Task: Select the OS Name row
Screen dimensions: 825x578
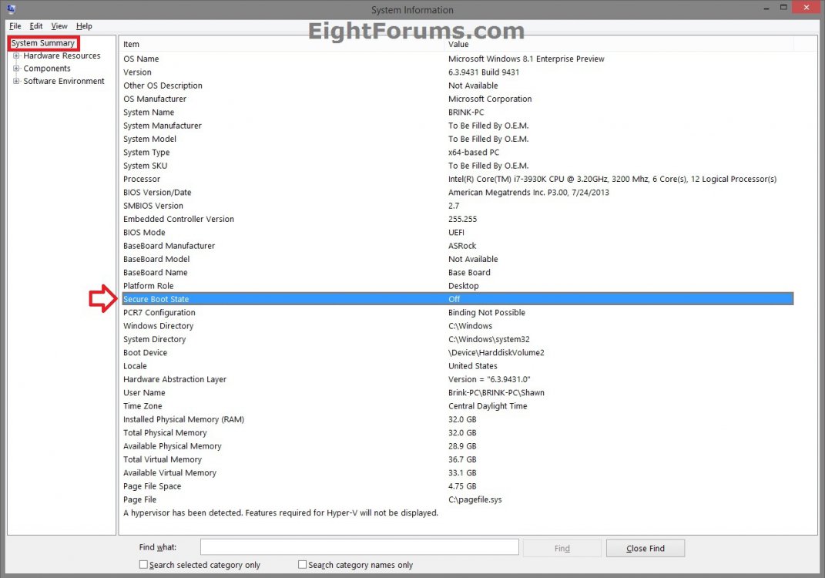Action: pyautogui.click(x=458, y=59)
